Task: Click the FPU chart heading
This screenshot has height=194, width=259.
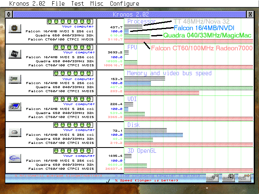Action: 132,47
